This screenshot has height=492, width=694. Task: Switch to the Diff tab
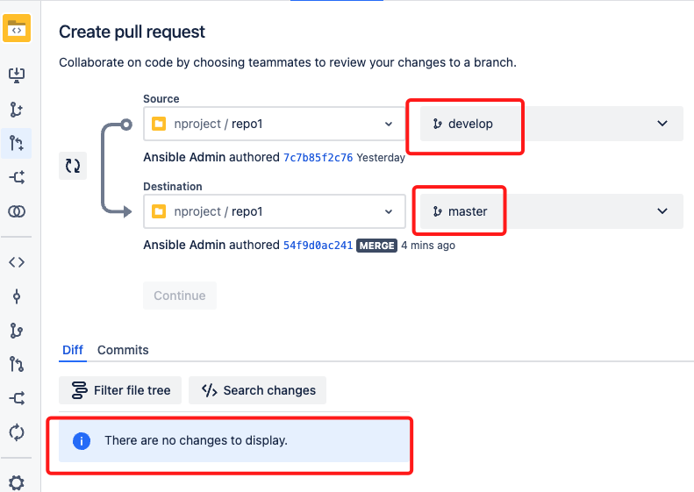coord(73,350)
